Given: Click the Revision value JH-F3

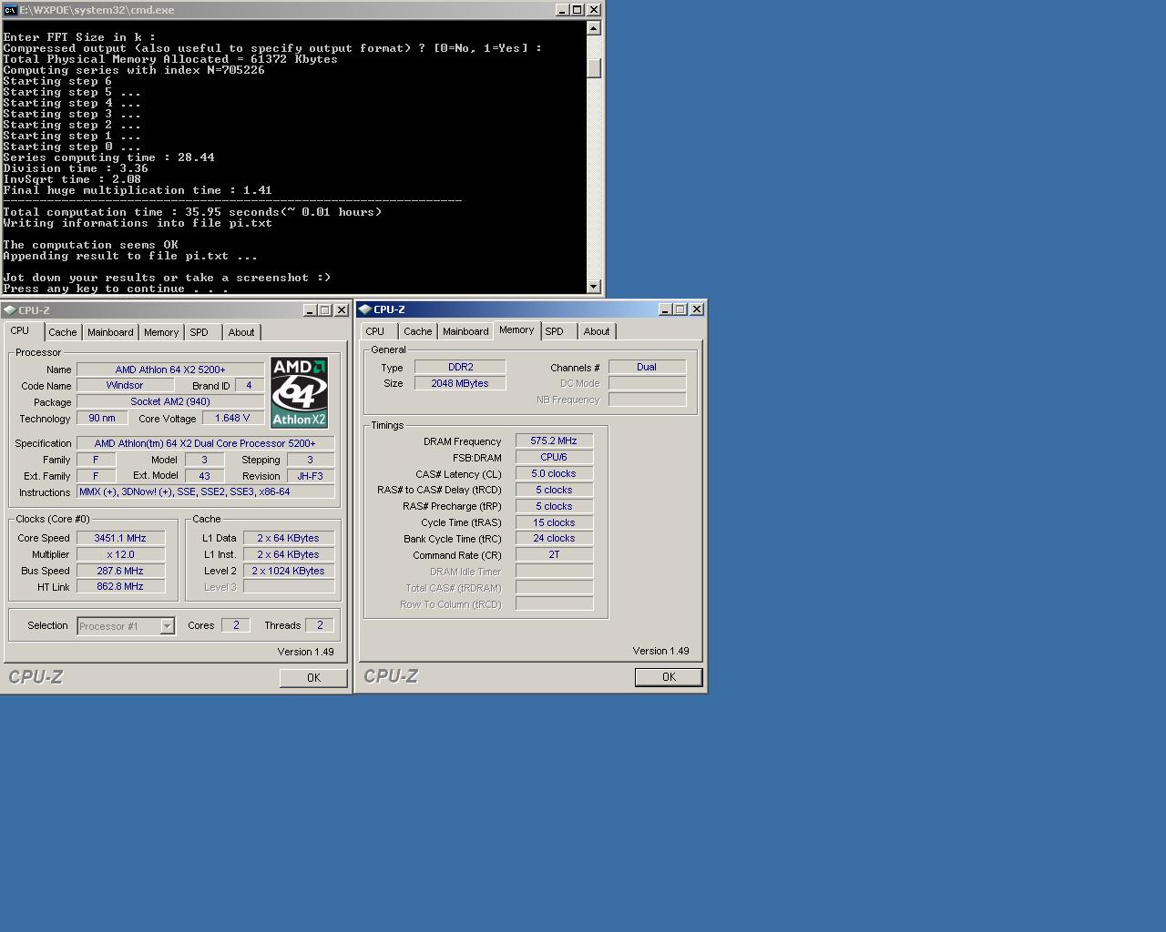Looking at the screenshot, I should [x=310, y=476].
